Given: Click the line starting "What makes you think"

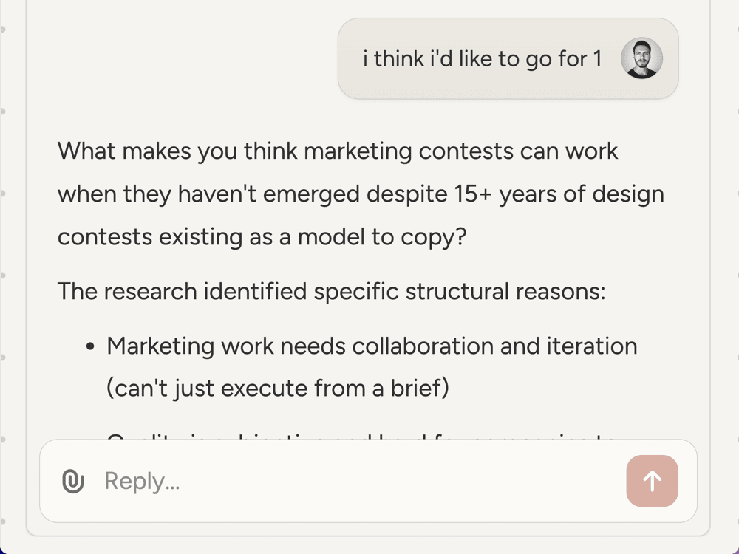Looking at the screenshot, I should click(338, 151).
